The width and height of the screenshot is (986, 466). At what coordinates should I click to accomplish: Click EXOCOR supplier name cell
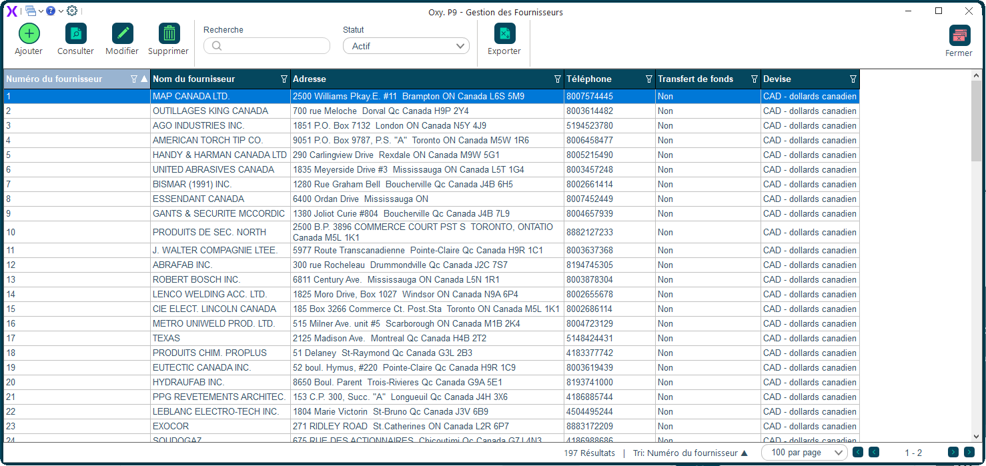coord(220,427)
